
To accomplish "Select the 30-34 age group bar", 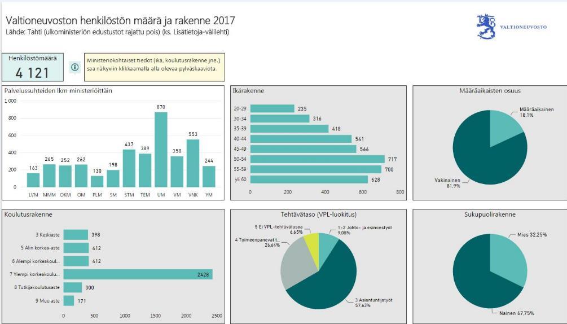I will tap(280, 119).
